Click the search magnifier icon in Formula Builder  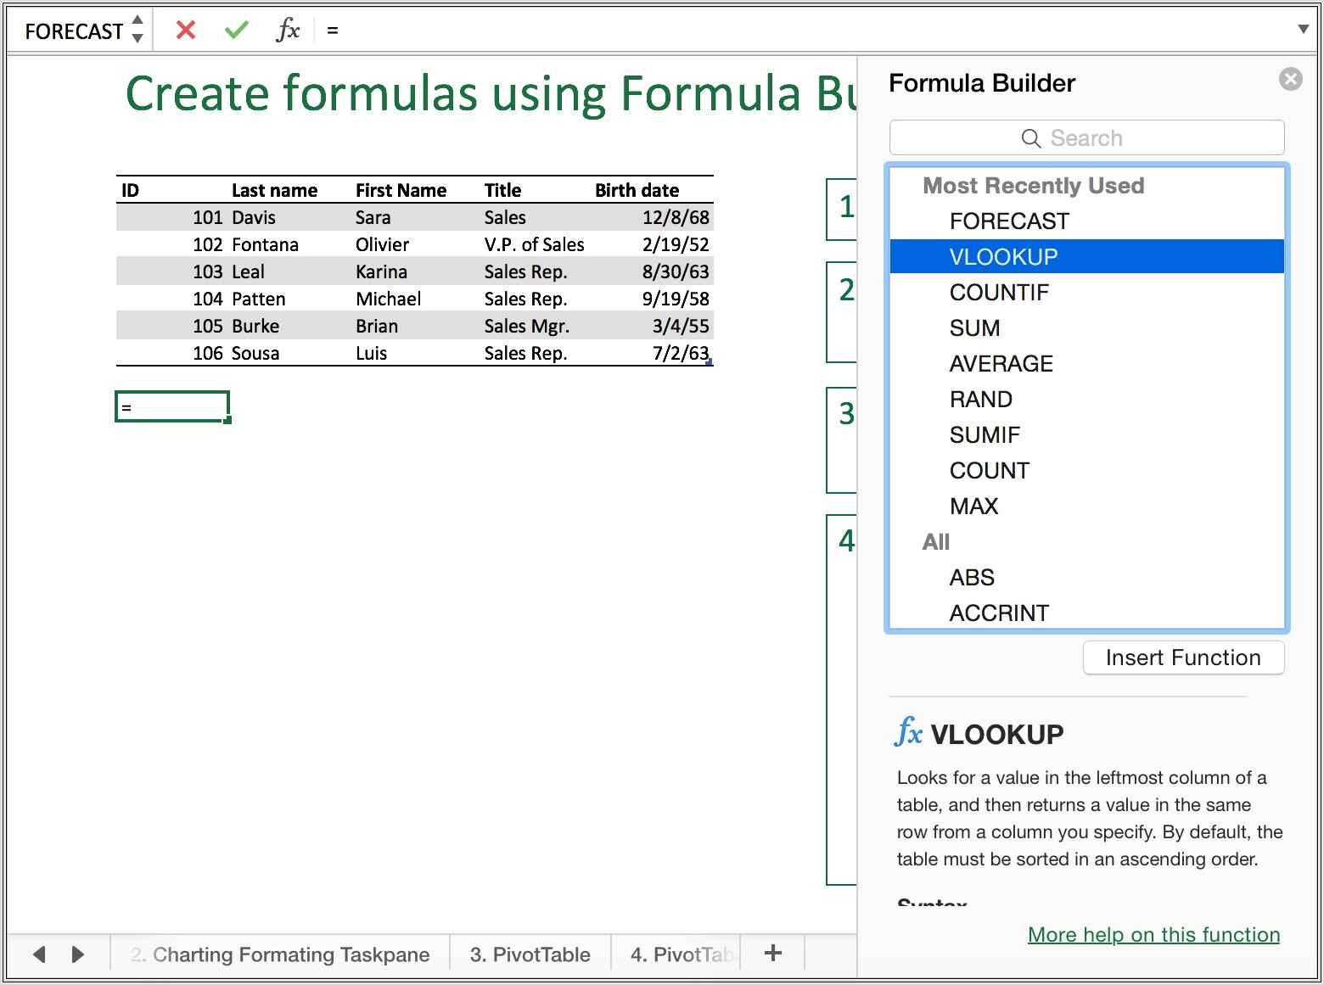pyautogui.click(x=1030, y=138)
